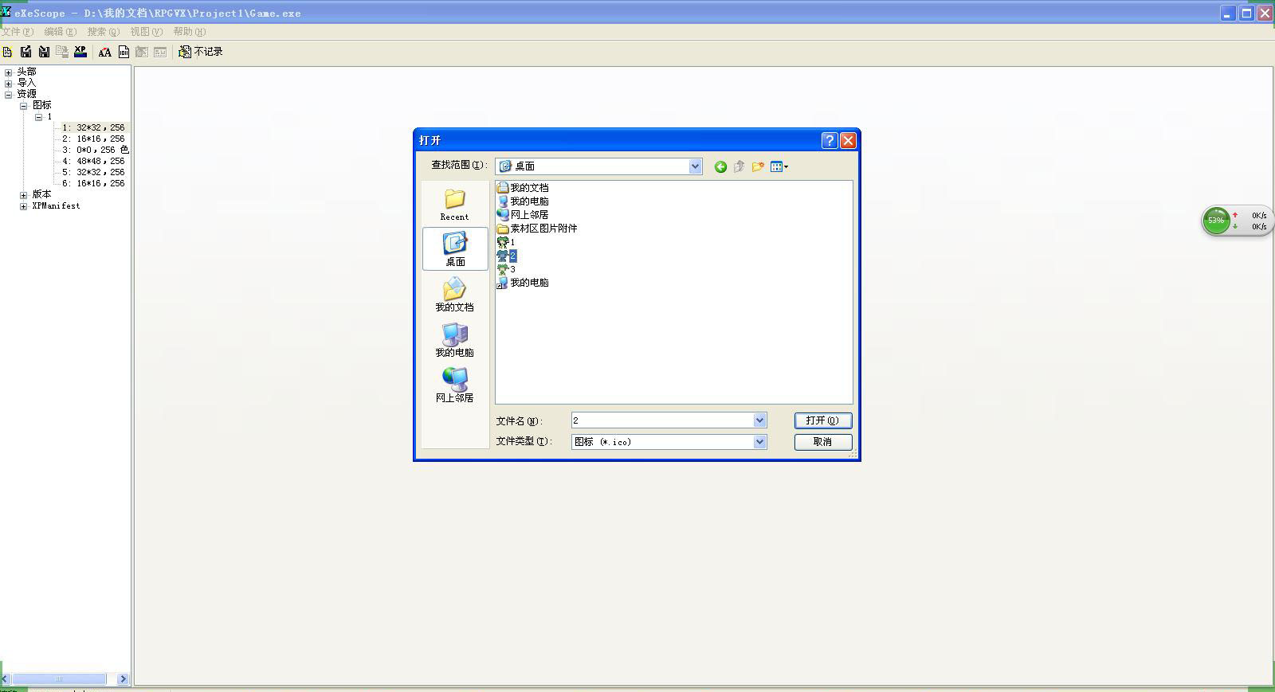Select Recent in the places bar
The width and height of the screenshot is (1275, 692).
(455, 205)
